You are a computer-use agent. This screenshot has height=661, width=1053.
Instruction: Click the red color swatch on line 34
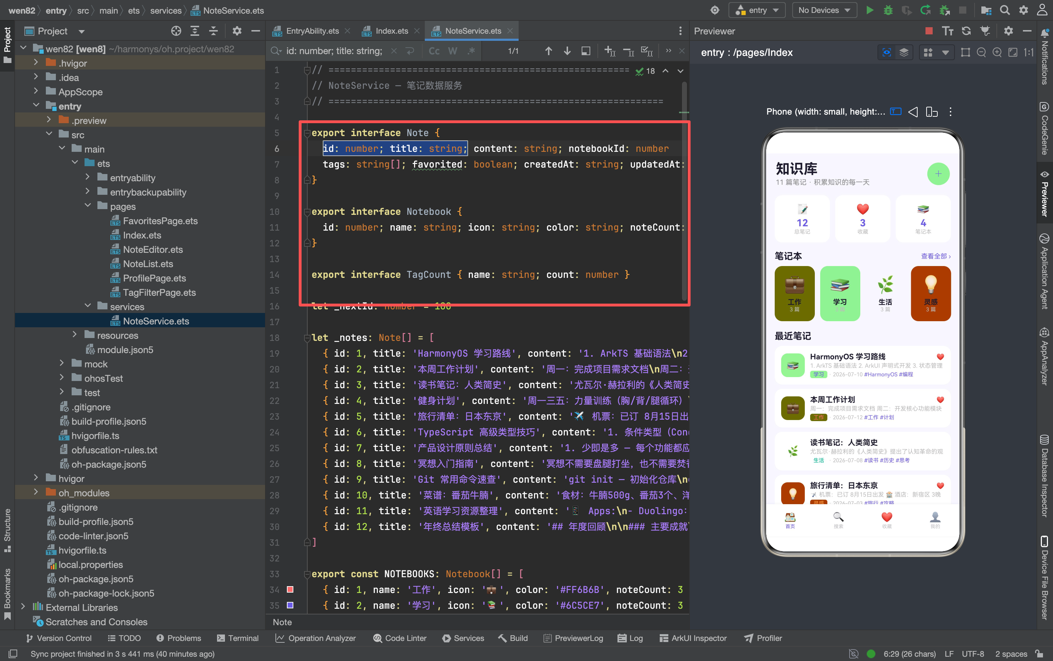tap(289, 590)
